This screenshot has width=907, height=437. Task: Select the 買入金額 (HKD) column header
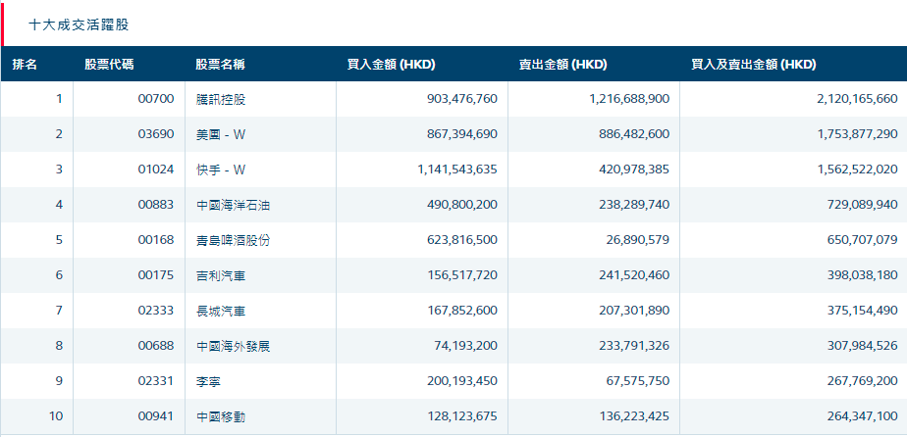tap(391, 65)
